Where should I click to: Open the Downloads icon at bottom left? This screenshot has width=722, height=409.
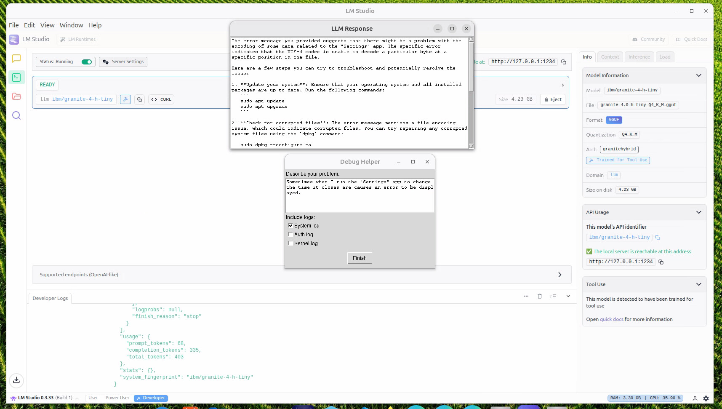pos(16,380)
